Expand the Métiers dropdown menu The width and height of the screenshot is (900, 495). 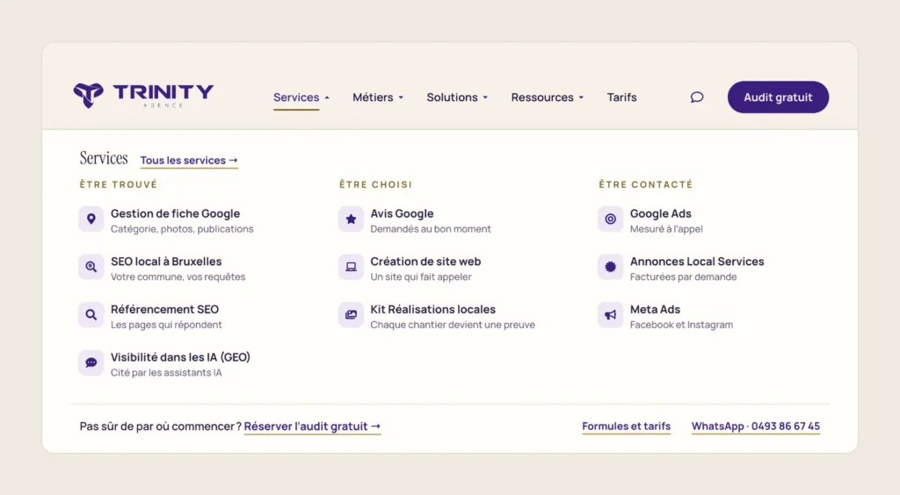(x=378, y=97)
